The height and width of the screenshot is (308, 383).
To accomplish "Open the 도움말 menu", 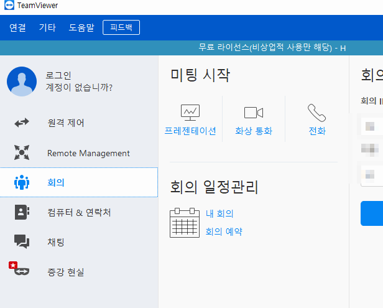I will [81, 27].
